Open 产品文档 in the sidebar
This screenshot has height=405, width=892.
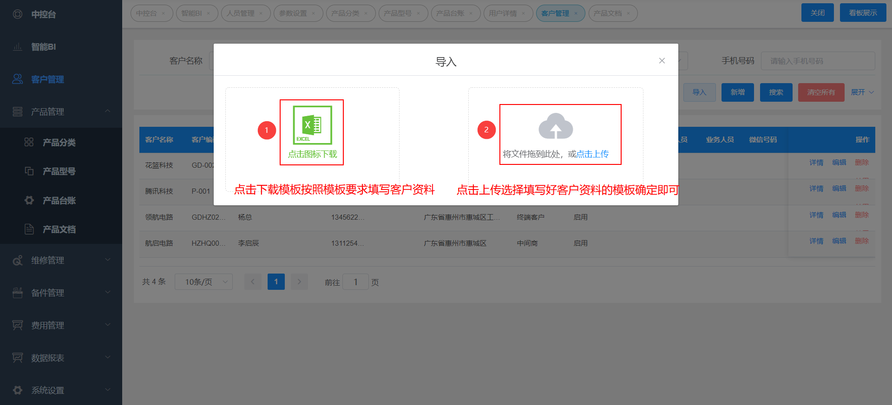[59, 229]
